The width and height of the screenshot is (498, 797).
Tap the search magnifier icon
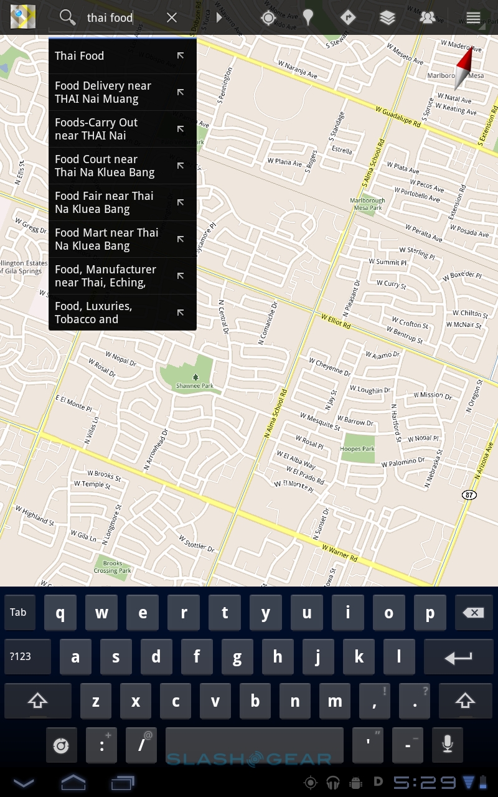pos(67,17)
